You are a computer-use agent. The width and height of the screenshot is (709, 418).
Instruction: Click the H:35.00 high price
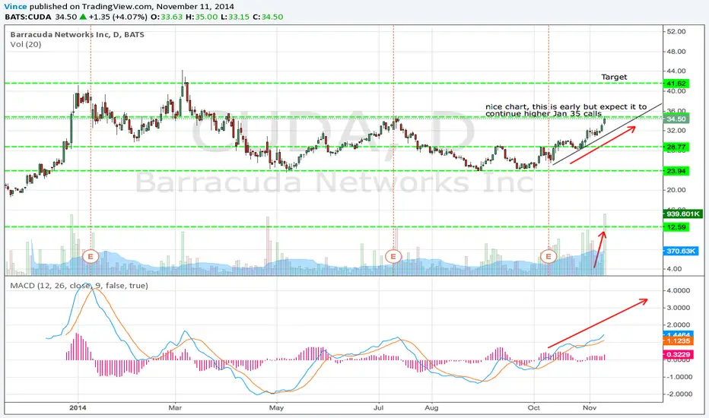click(x=202, y=17)
